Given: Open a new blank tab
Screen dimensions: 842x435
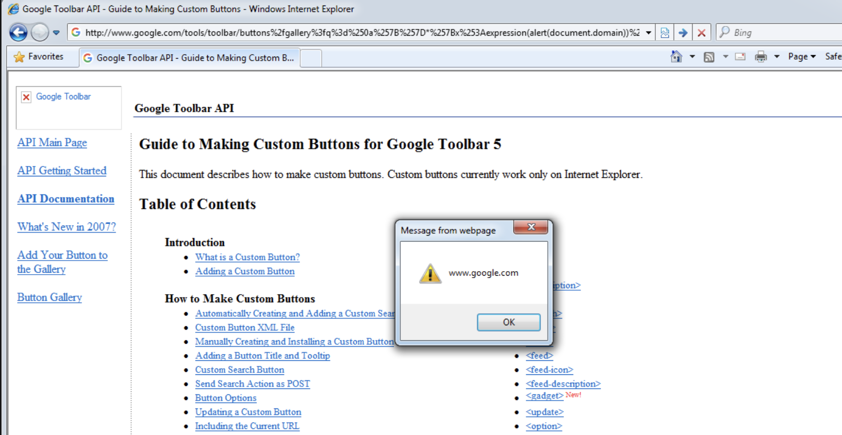Looking at the screenshot, I should pyautogui.click(x=311, y=58).
